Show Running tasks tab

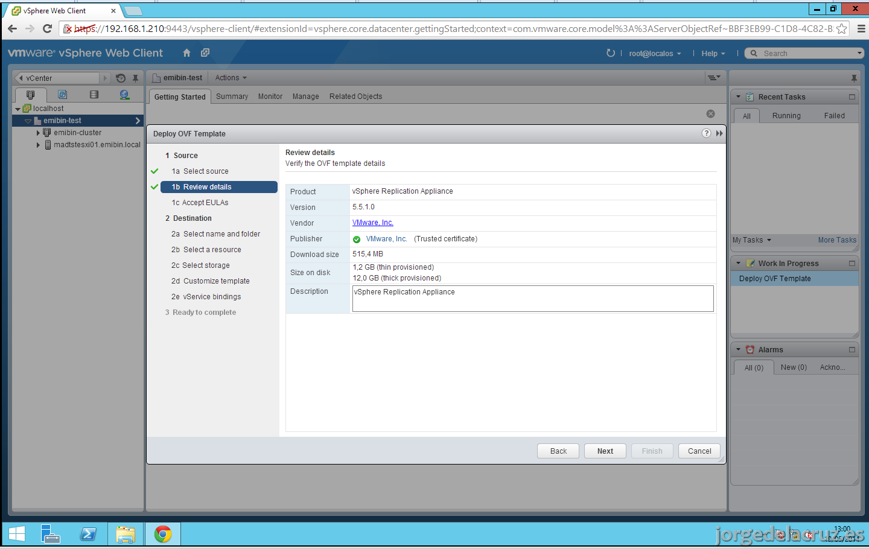(x=786, y=116)
